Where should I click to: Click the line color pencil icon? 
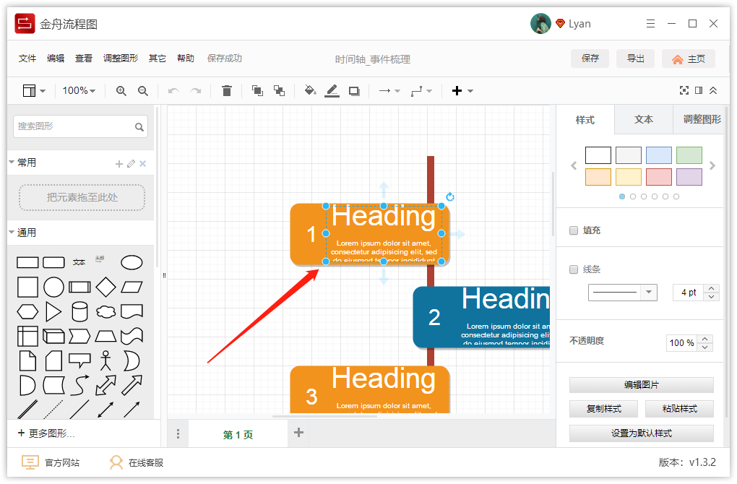tap(332, 91)
